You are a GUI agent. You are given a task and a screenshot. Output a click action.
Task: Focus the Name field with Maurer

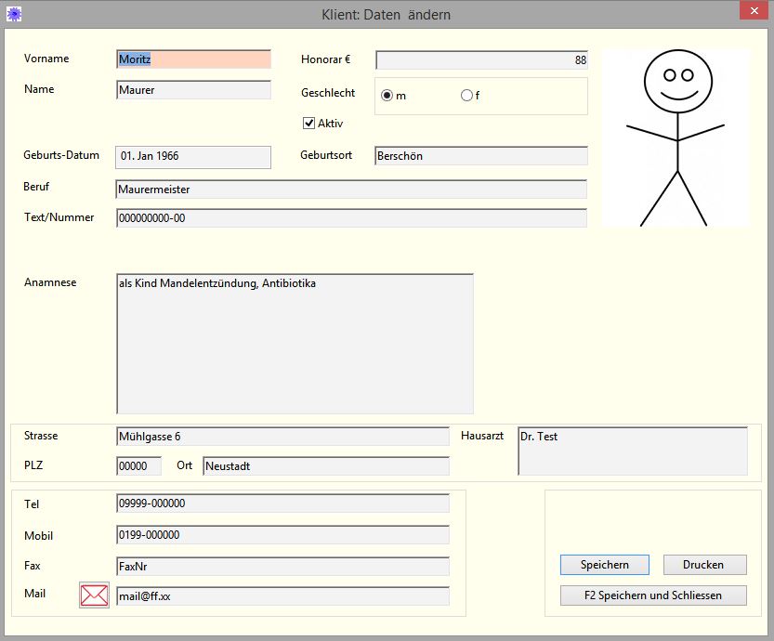tap(193, 90)
